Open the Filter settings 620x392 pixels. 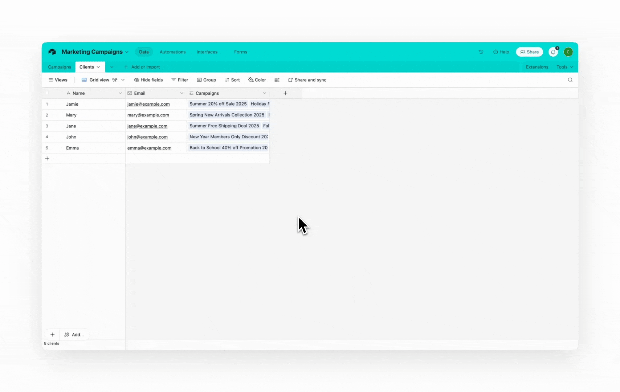tap(180, 80)
